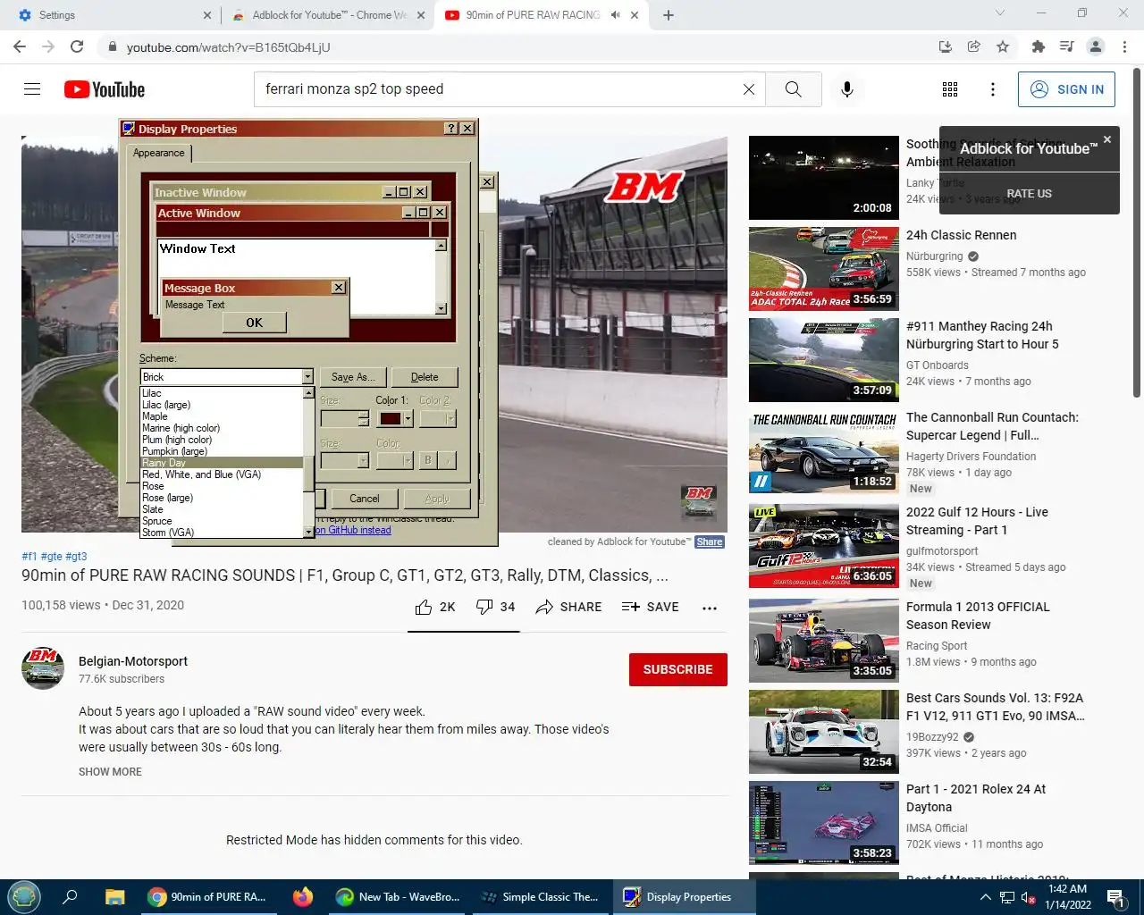Image resolution: width=1144 pixels, height=915 pixels.
Task: Open the Windows Start button
Action: 24,896
